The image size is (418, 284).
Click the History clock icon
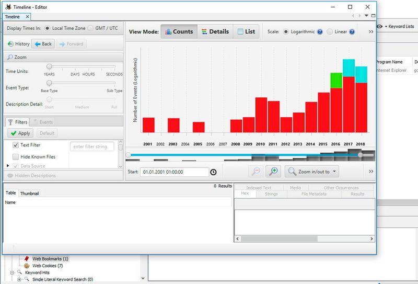tap(10, 44)
